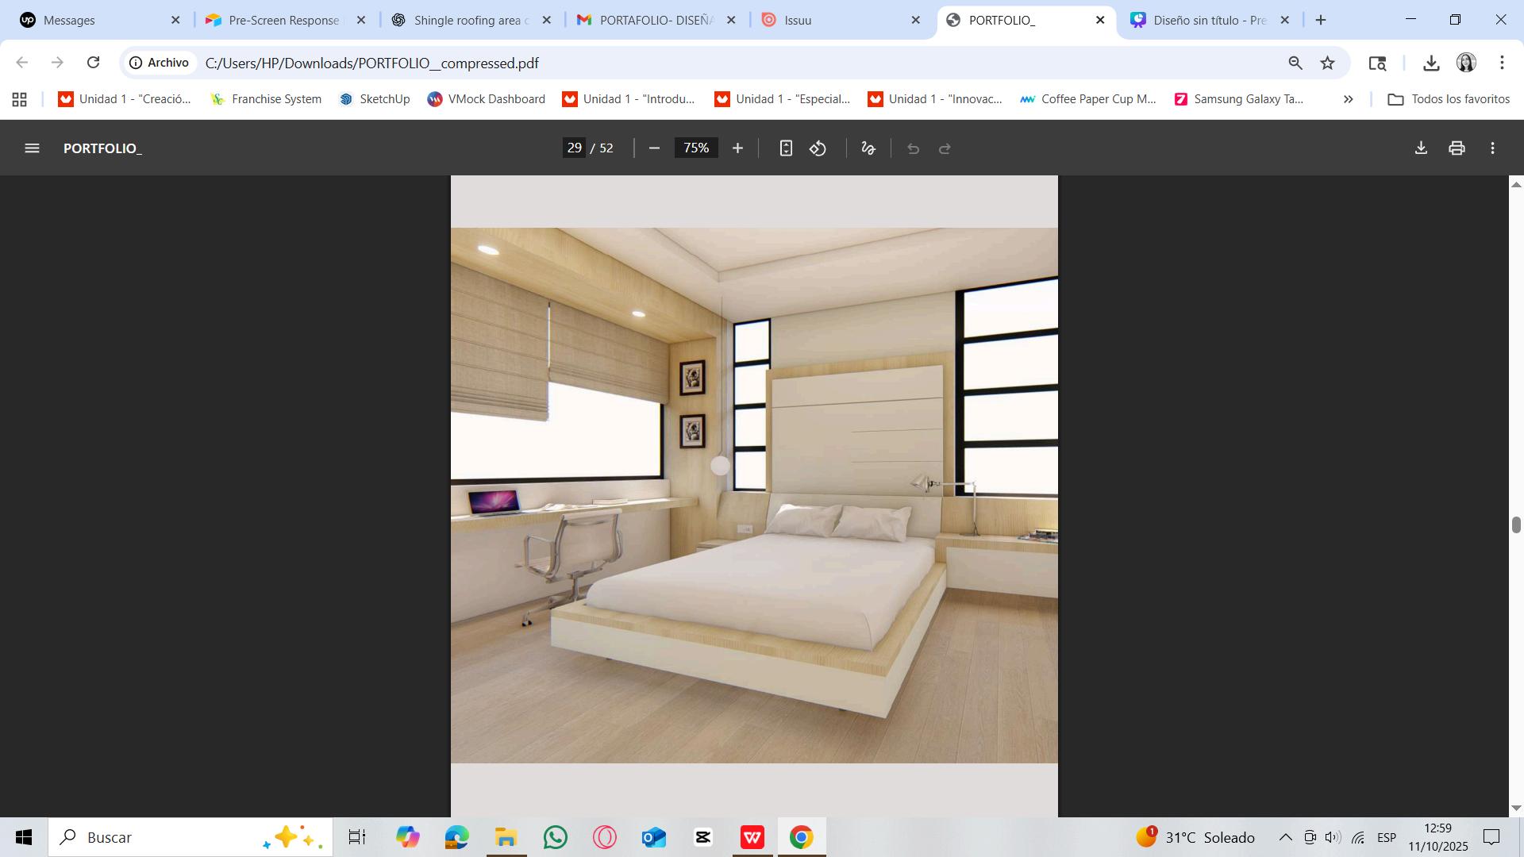Open Todos los favoritos folder

point(1449,99)
